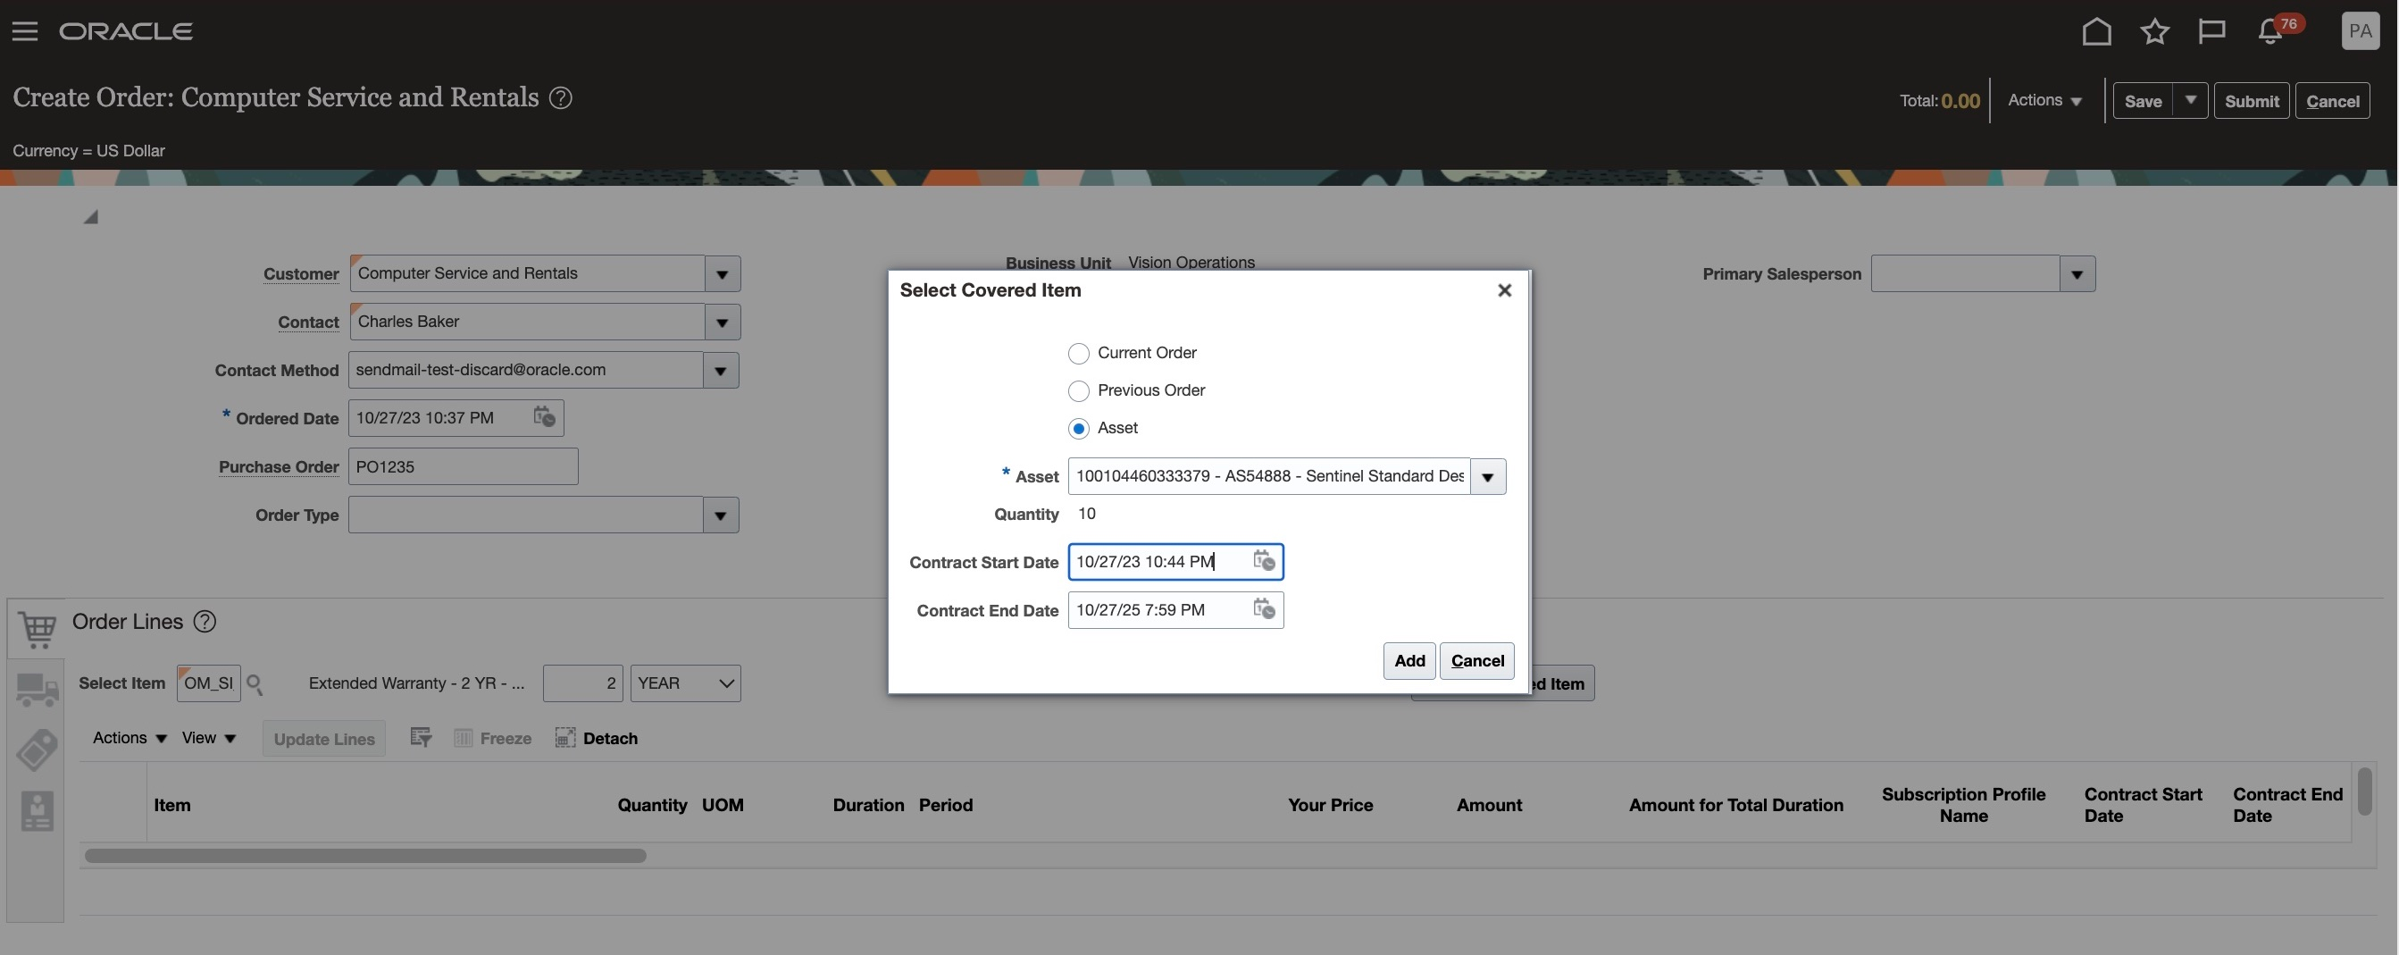
Task: Open Contract Start Date calendar picker
Action: coord(1263,560)
